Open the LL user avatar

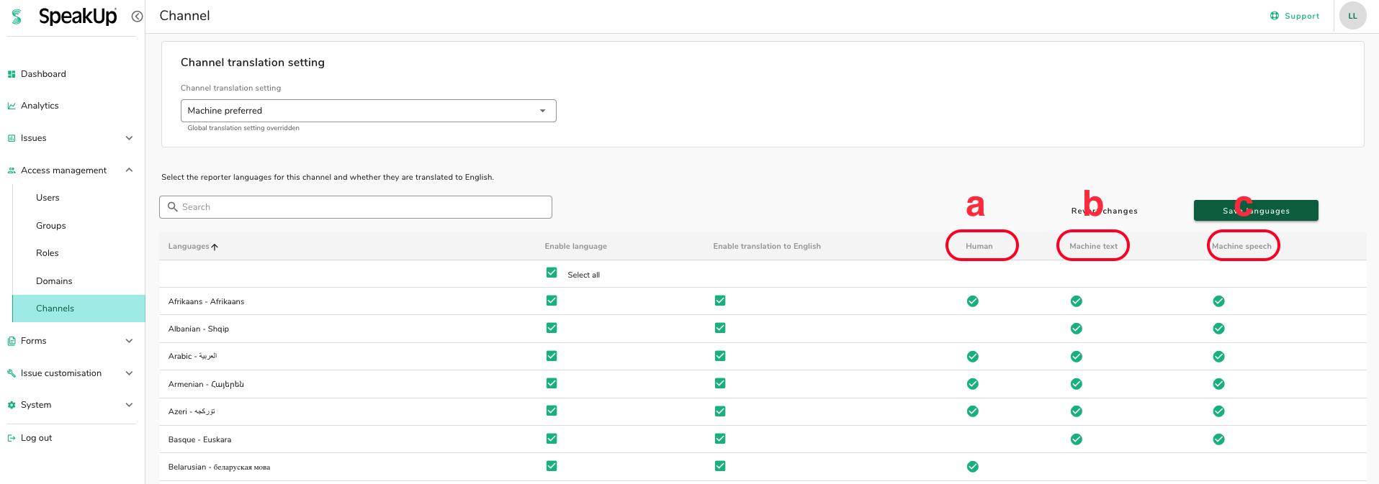pyautogui.click(x=1352, y=16)
